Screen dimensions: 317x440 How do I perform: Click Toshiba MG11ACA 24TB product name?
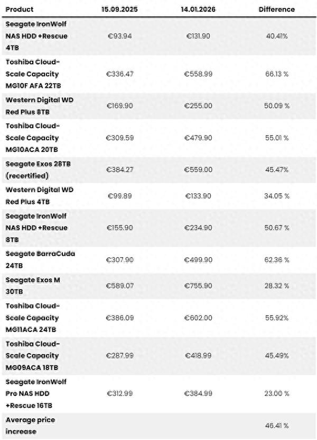(x=32, y=318)
